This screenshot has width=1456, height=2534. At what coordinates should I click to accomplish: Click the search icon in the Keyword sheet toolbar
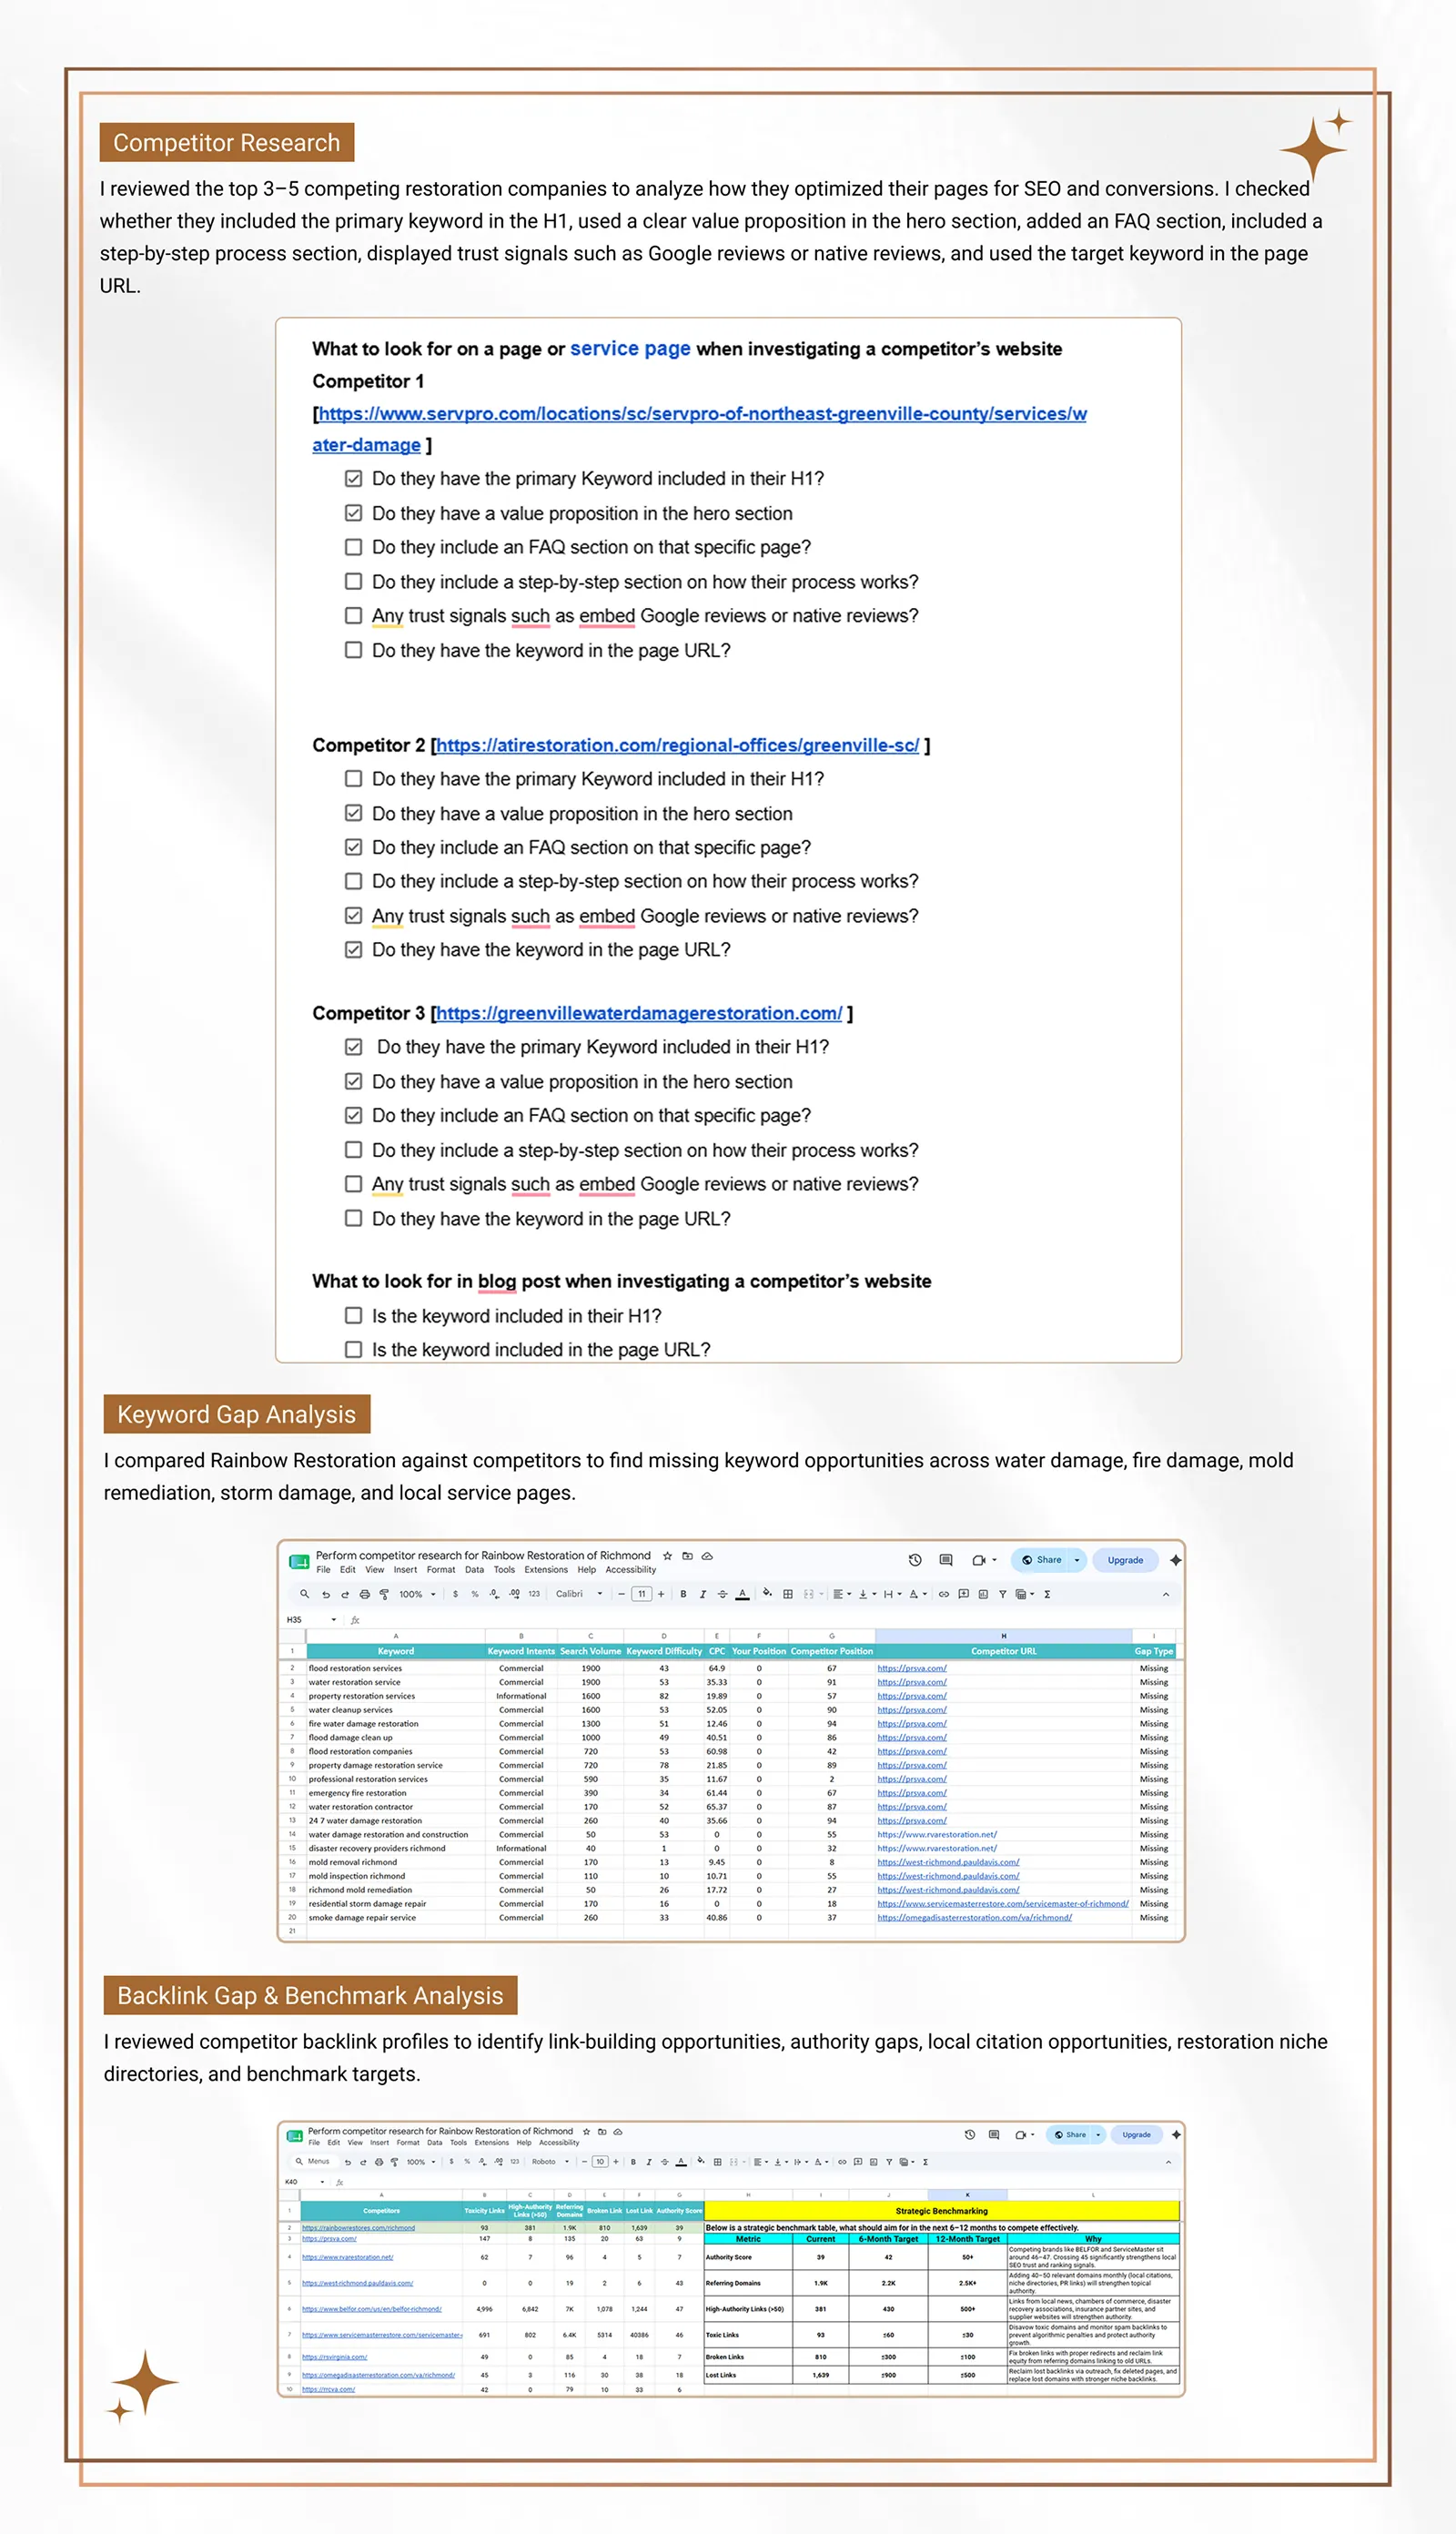tap(304, 1594)
